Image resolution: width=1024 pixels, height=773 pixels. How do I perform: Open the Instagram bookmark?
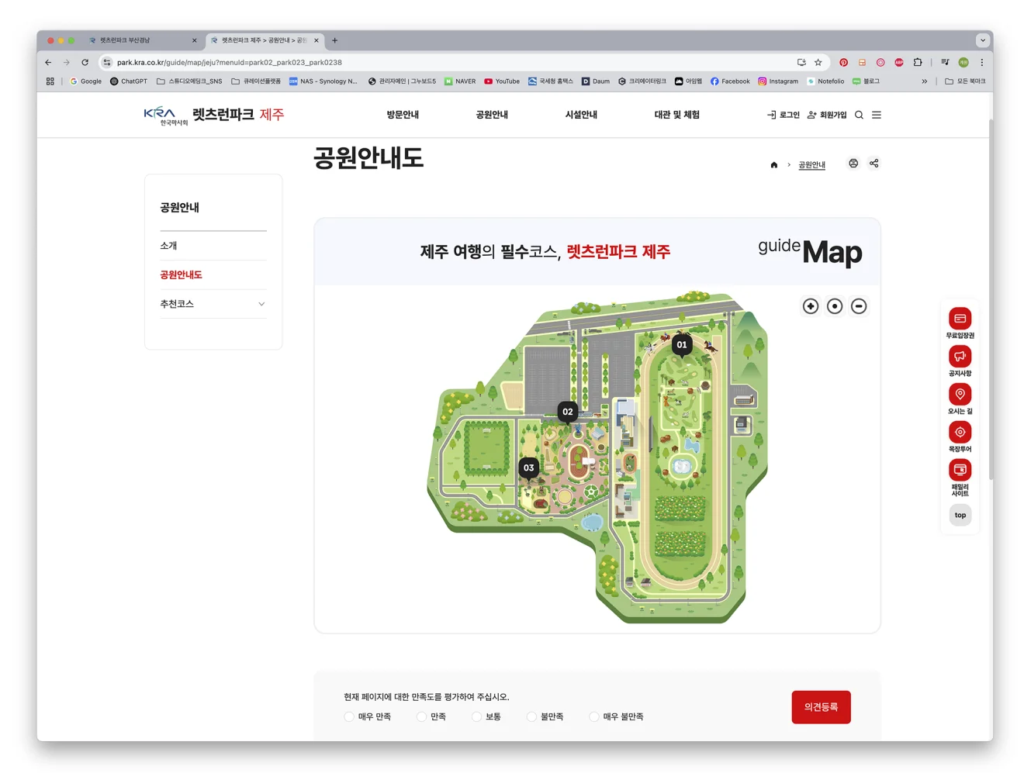(x=778, y=81)
